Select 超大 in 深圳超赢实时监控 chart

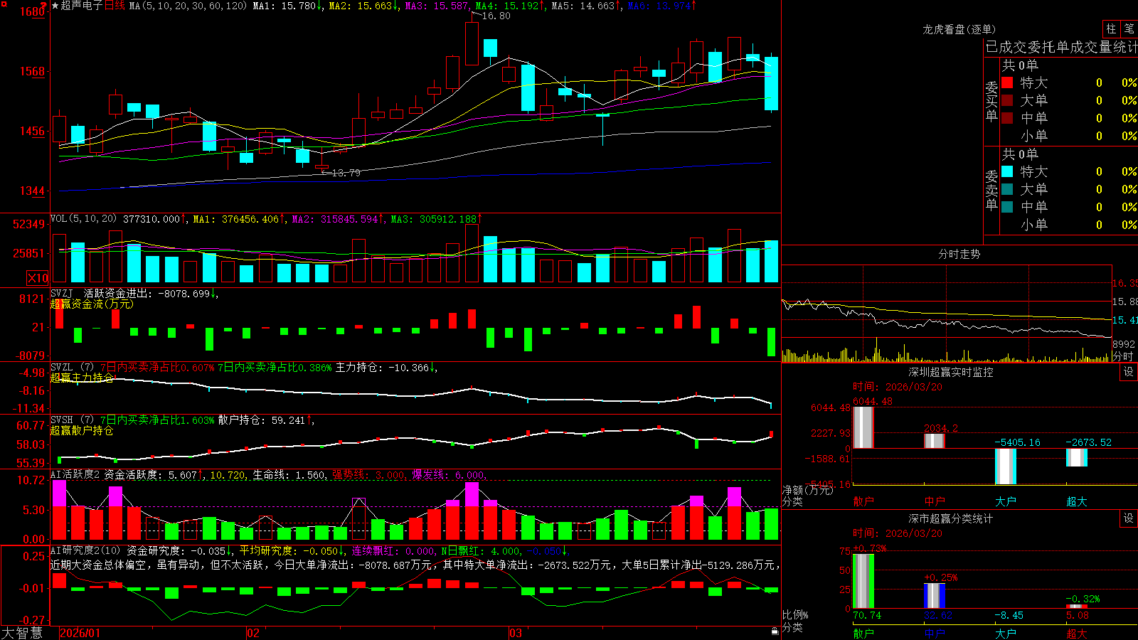[x=1077, y=501]
